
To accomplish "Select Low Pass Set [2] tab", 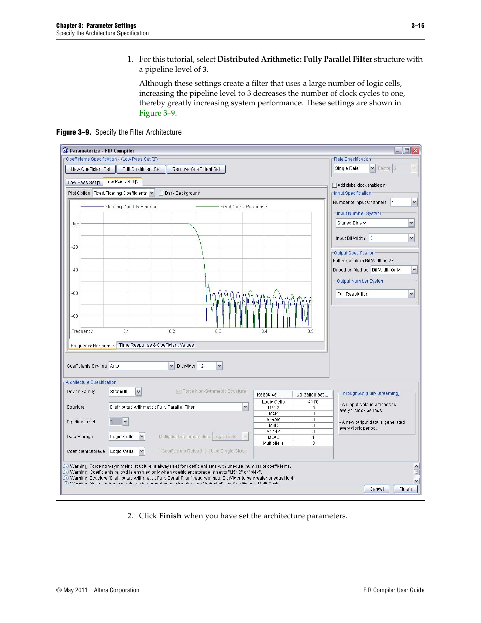I will (123, 182).
